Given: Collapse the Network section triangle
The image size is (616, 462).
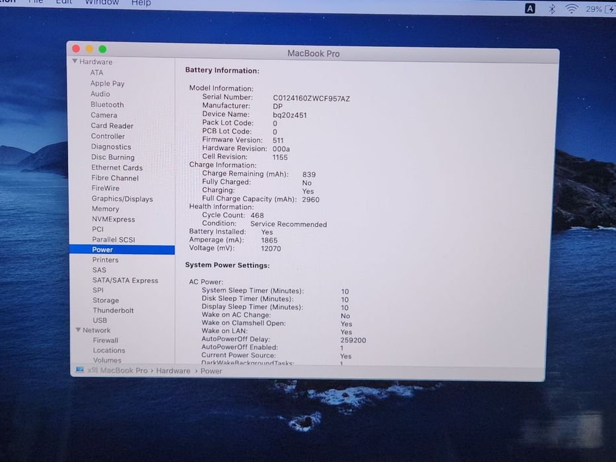Looking at the screenshot, I should 78,329.
